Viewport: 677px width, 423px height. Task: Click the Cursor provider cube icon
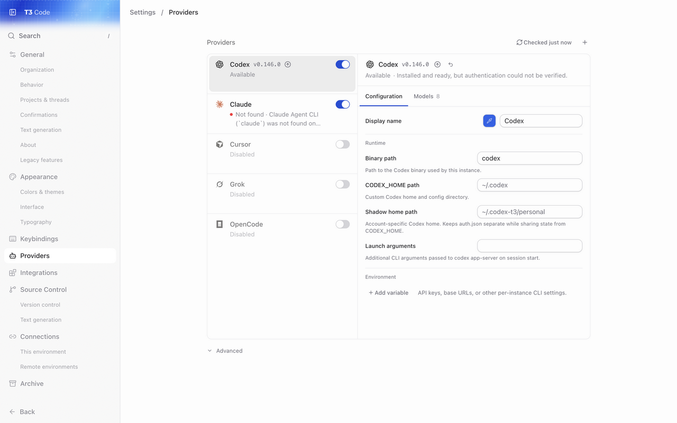point(219,144)
